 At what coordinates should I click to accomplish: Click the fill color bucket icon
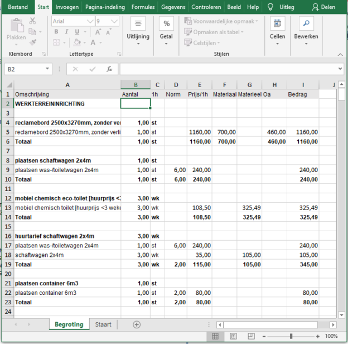coord(77,42)
